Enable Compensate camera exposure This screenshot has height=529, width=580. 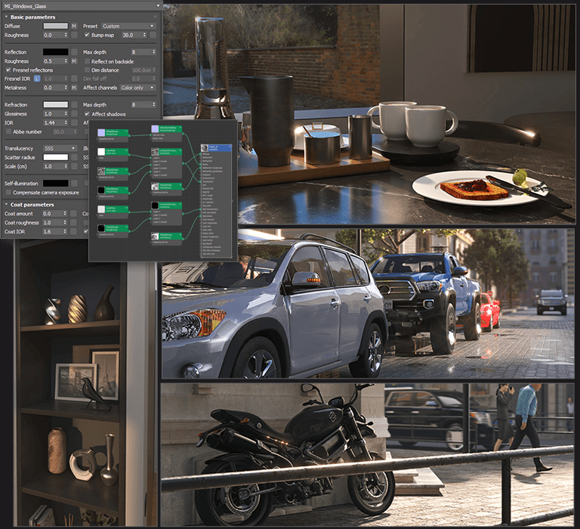click(x=8, y=192)
